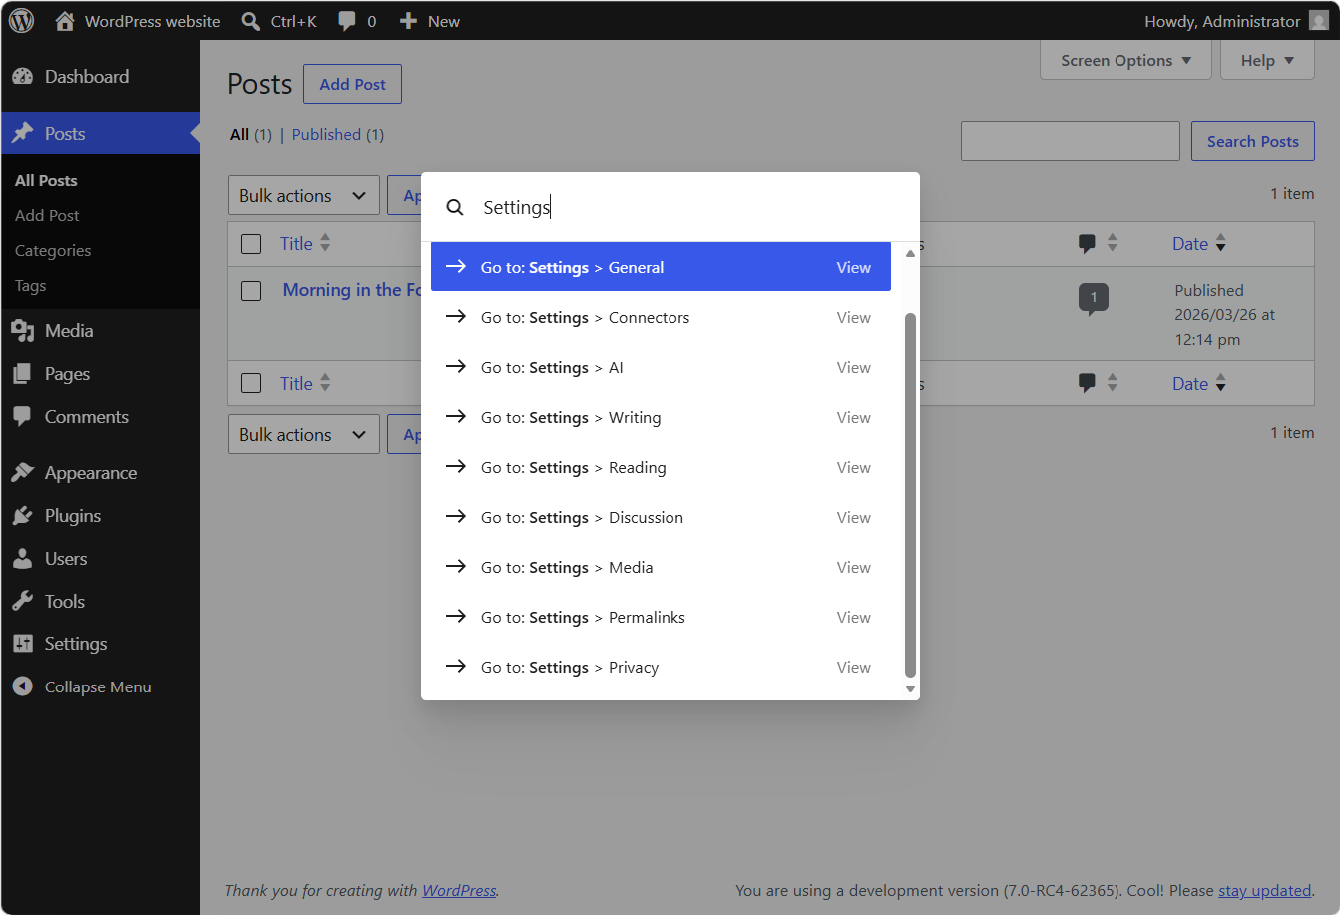Click the comments bubble icon in admin bar
1340x915 pixels.
(347, 21)
